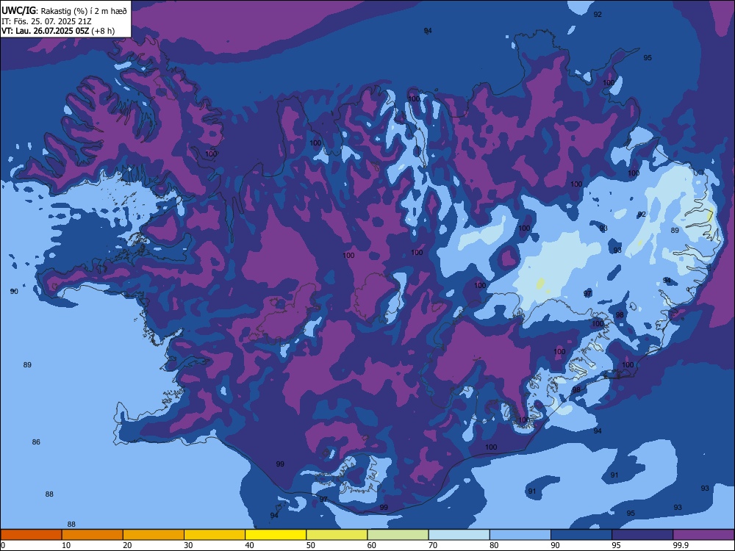The height and width of the screenshot is (551, 735).
Task: Select the bright yellow 40–50 legend swatch
Action: (276, 535)
